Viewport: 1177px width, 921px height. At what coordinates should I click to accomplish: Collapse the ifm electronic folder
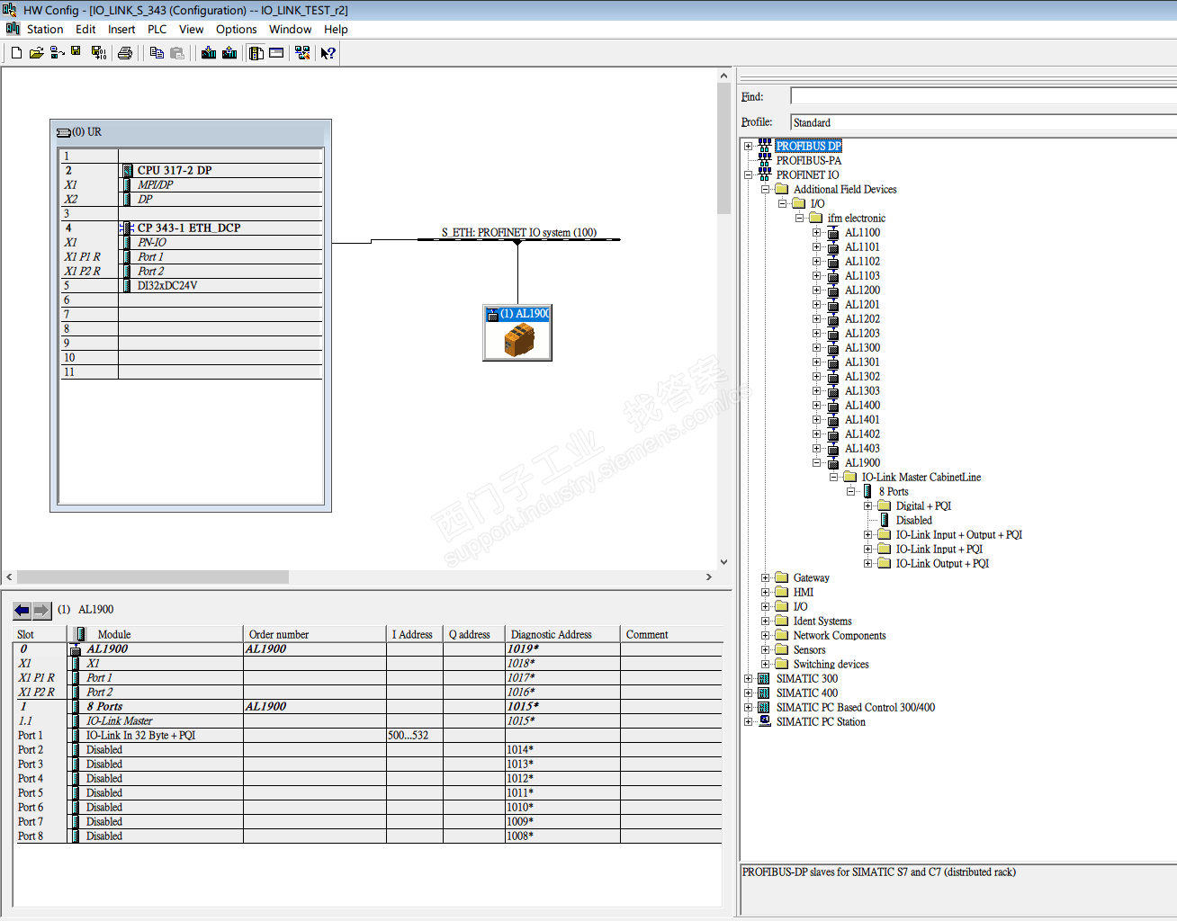click(799, 219)
